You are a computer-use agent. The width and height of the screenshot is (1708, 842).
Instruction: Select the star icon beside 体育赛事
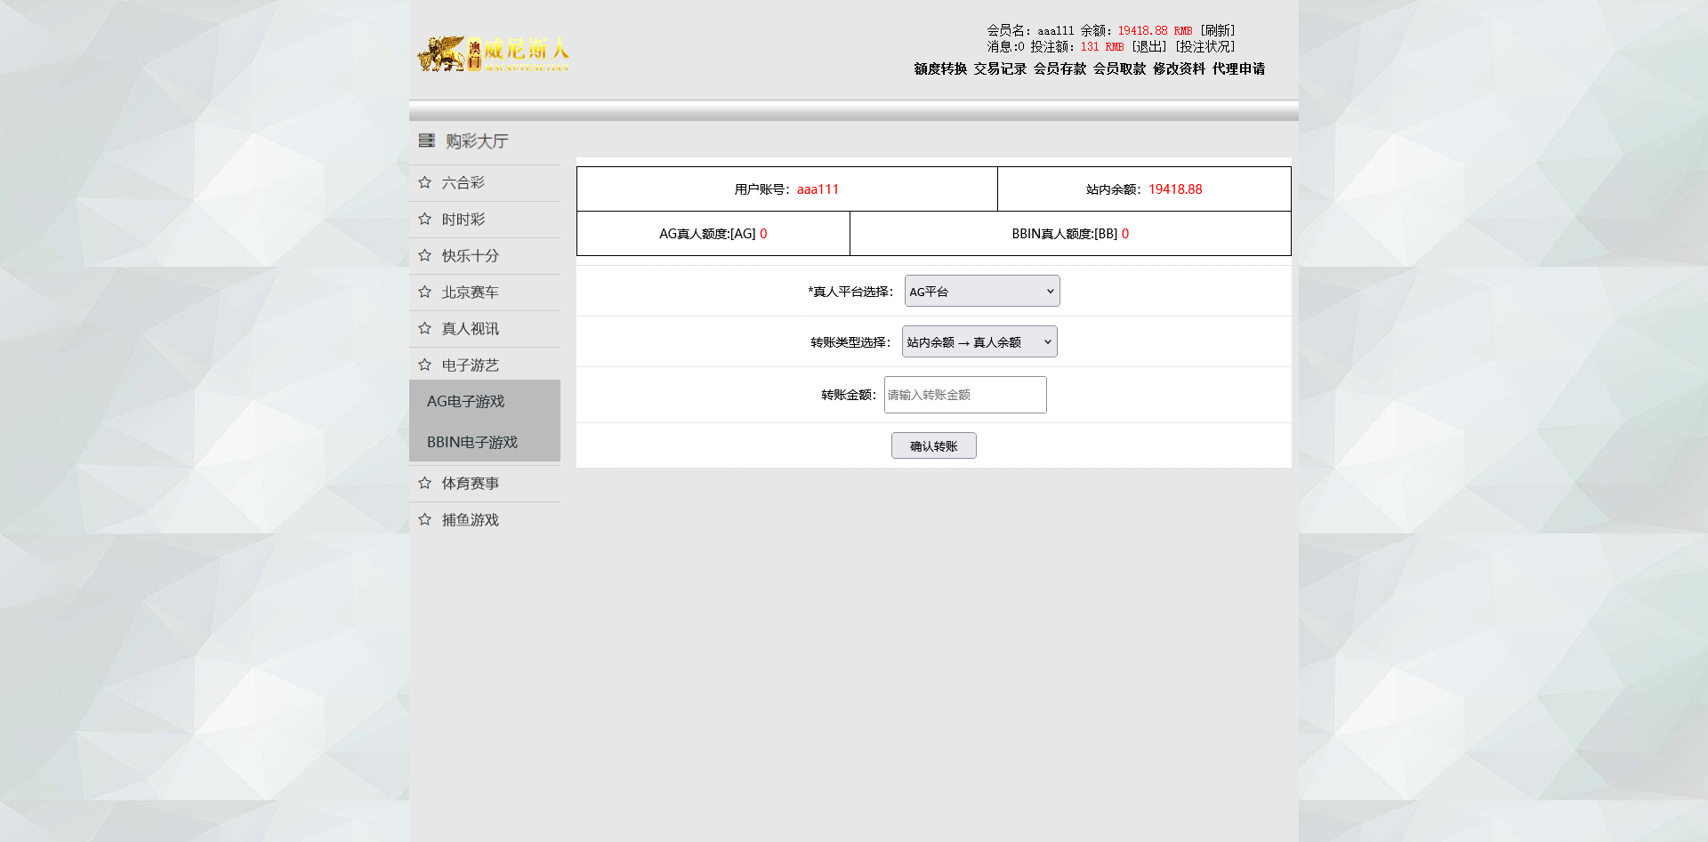click(424, 482)
